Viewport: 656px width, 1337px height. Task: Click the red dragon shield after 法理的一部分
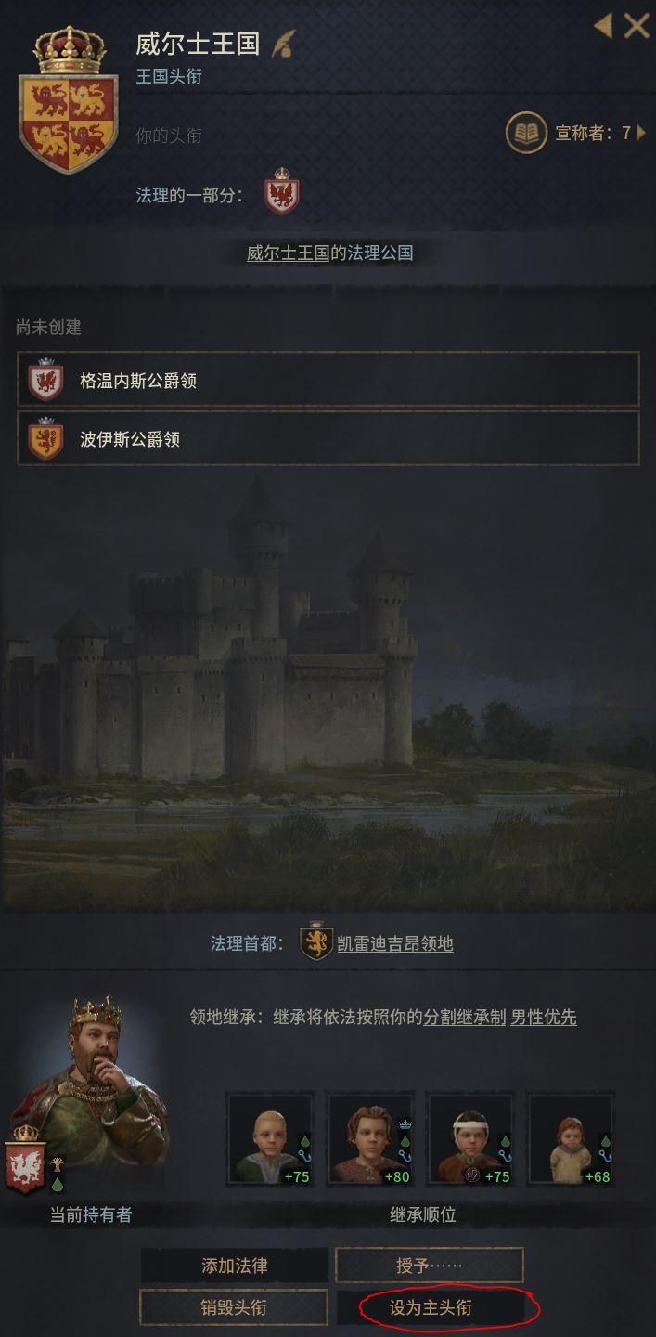click(281, 192)
